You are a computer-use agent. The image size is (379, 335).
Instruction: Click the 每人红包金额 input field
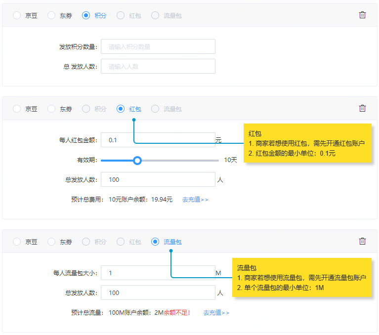158,140
